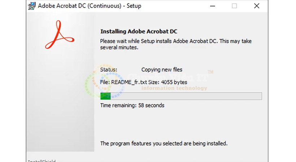Click the 'Time remaining: 58 seconds' text

(132, 105)
